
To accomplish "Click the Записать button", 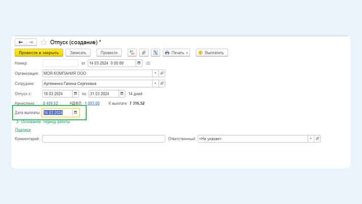I will pos(78,53).
